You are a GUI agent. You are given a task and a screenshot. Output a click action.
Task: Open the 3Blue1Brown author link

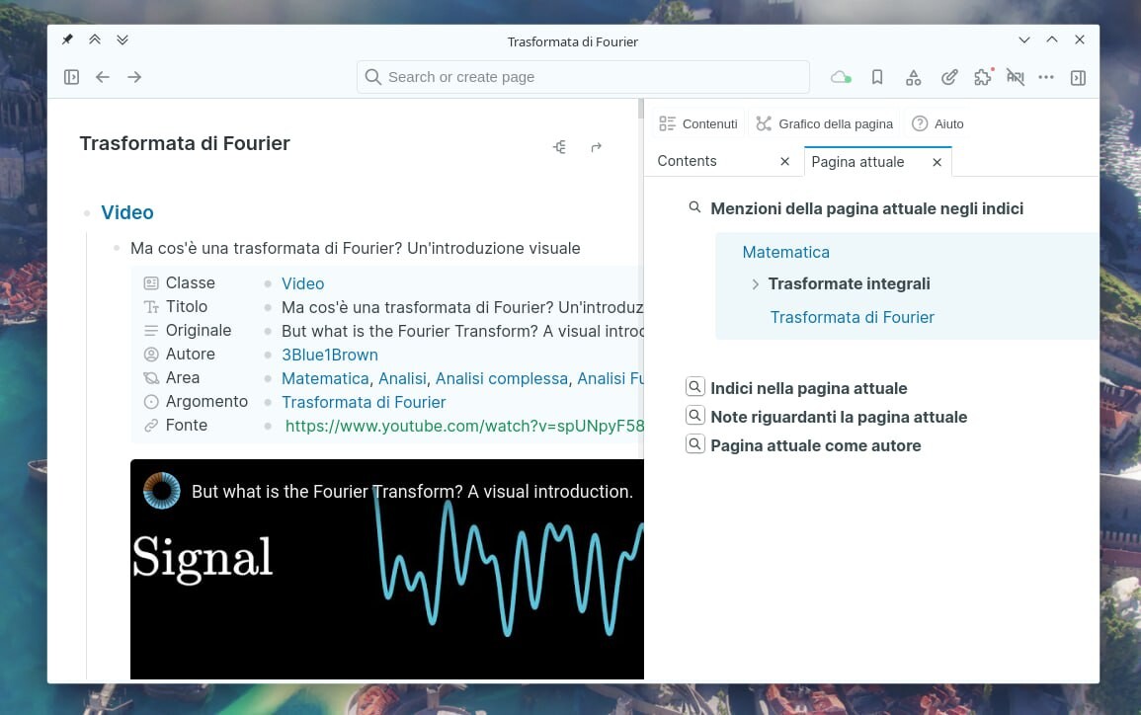(x=330, y=355)
